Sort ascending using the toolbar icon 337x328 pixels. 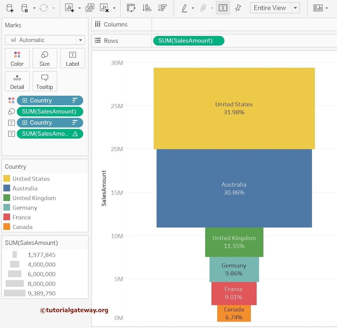[x=146, y=8]
